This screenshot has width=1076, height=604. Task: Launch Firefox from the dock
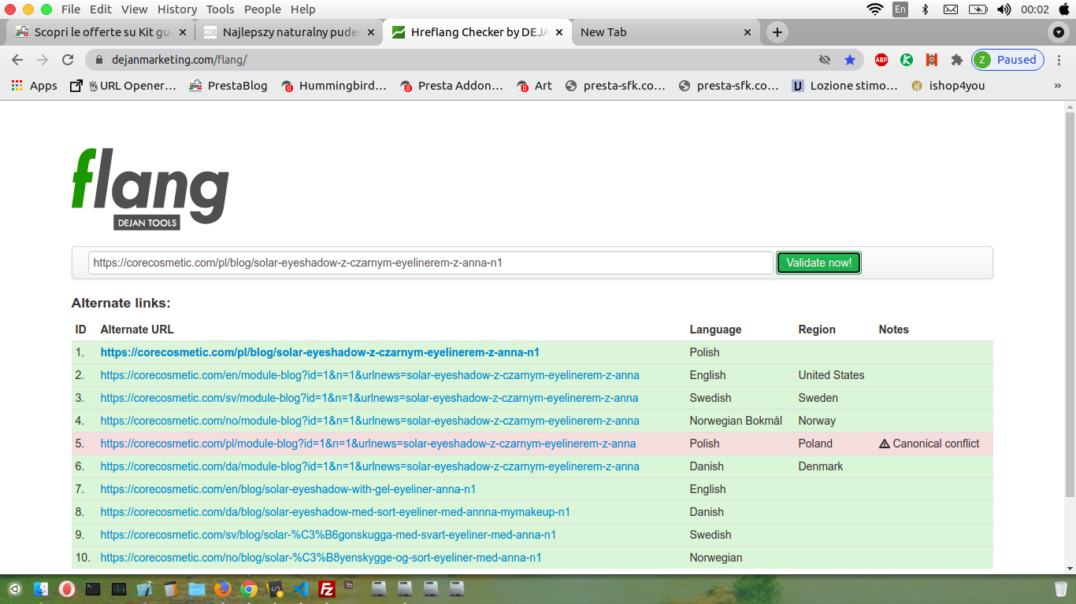tap(222, 588)
